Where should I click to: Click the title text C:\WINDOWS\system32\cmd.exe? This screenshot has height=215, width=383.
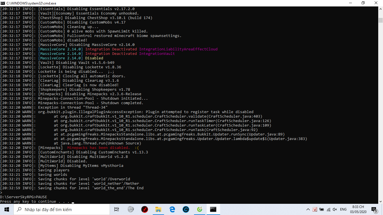point(32,3)
